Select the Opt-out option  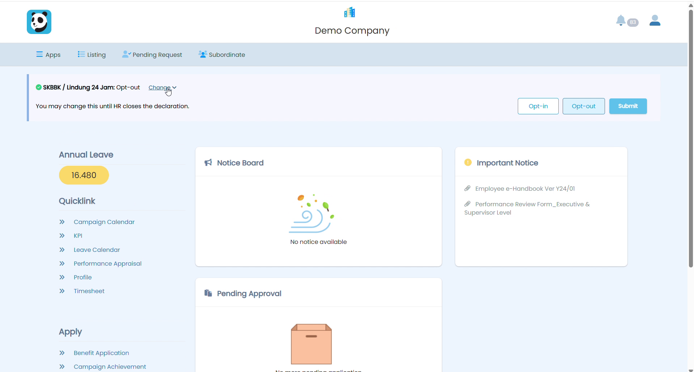tap(584, 106)
